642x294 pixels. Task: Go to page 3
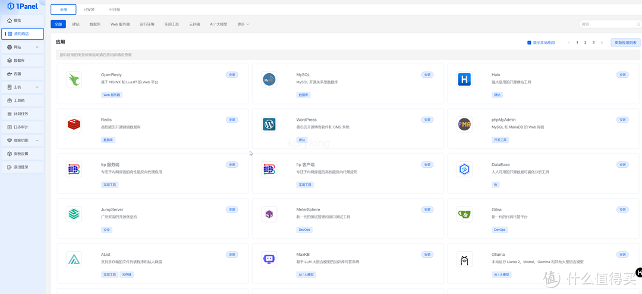click(593, 43)
